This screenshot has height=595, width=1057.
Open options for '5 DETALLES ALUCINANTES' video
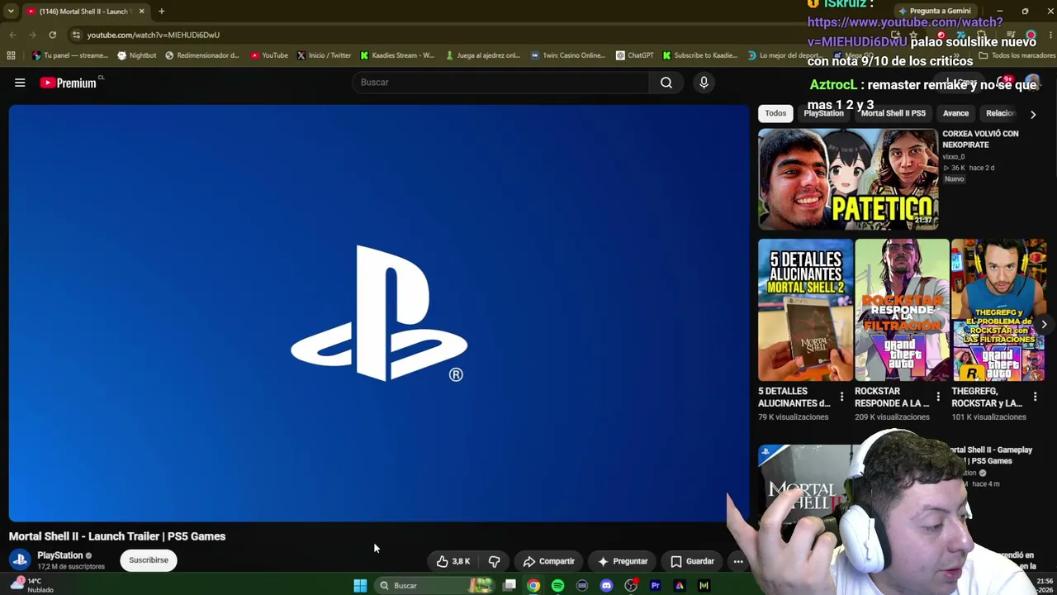(x=841, y=397)
